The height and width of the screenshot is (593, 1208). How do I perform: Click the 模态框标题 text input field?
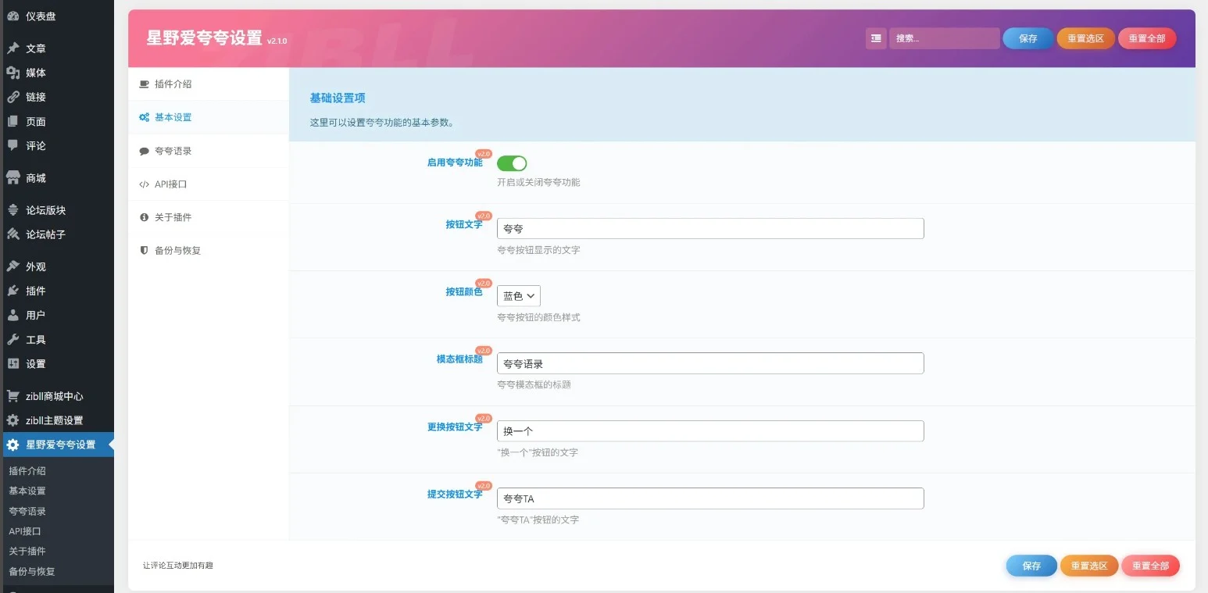(709, 363)
